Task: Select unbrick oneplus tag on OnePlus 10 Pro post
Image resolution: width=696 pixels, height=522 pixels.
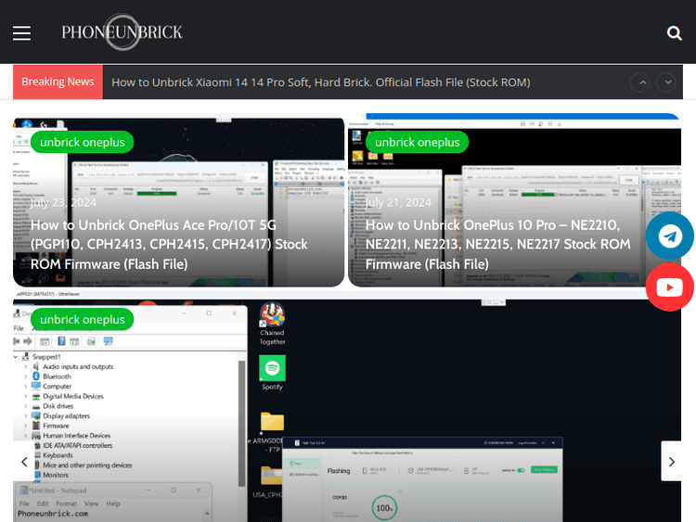Action: click(x=417, y=142)
